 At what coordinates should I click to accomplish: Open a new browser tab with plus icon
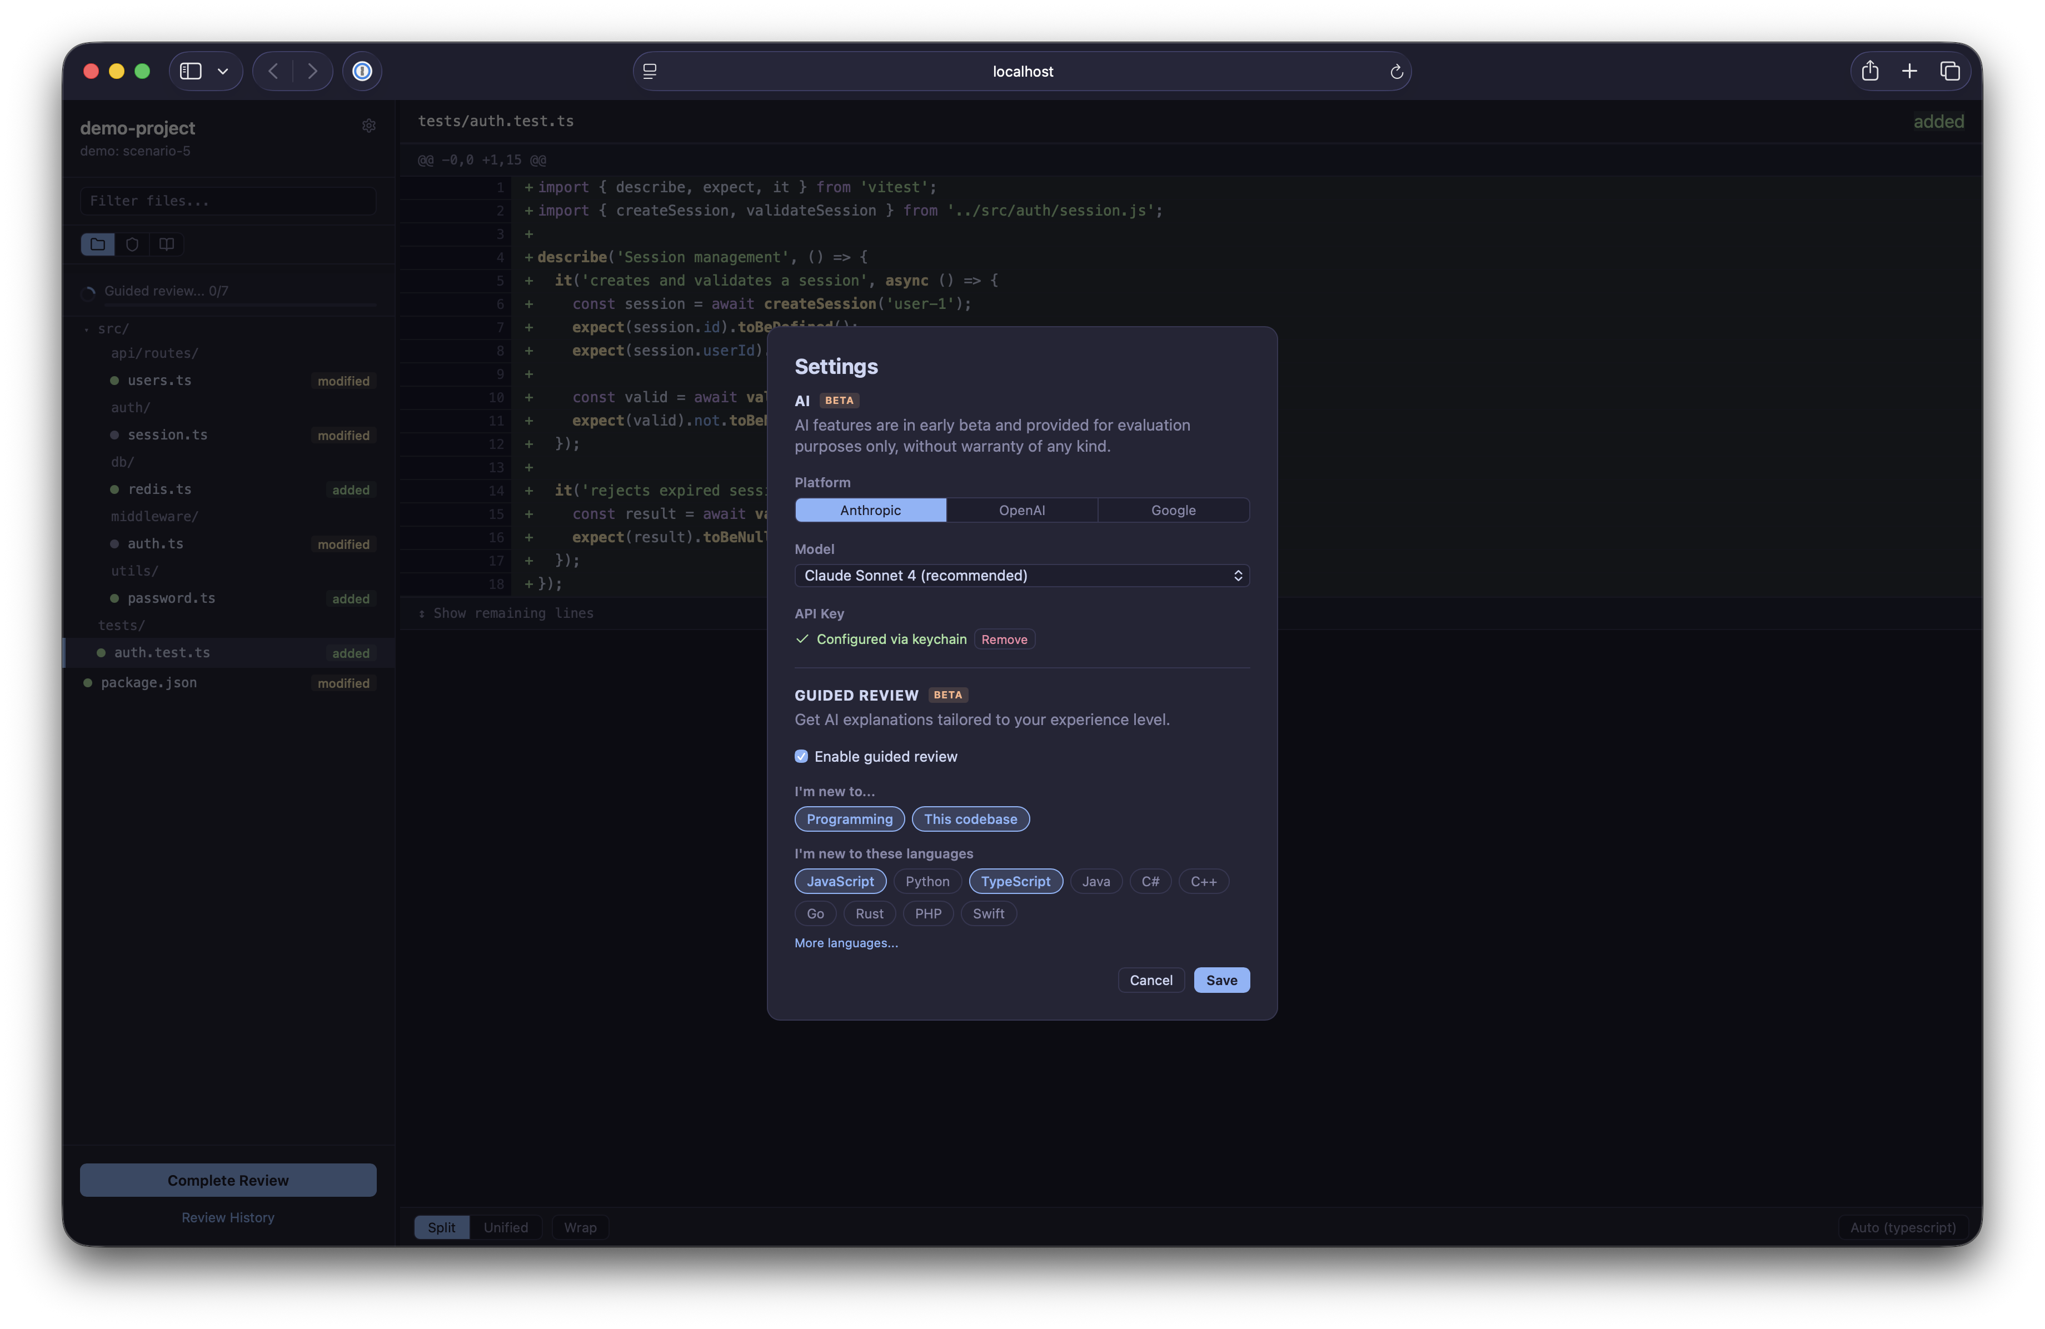pos(1909,71)
